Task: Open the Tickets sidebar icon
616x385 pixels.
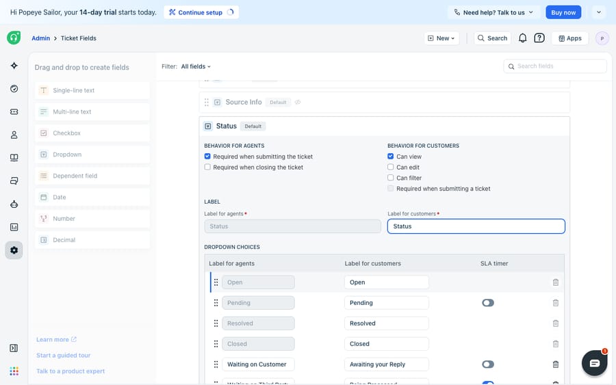Action: tap(14, 112)
